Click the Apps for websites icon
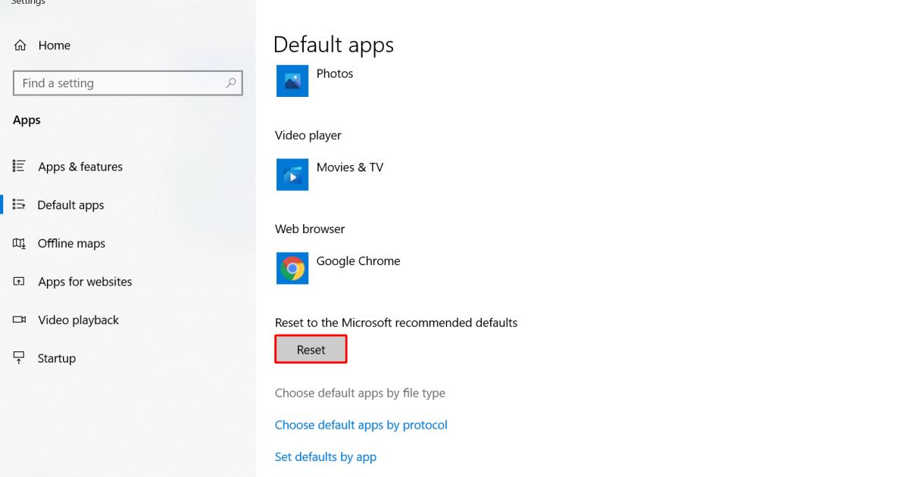The image size is (909, 477). coord(20,282)
